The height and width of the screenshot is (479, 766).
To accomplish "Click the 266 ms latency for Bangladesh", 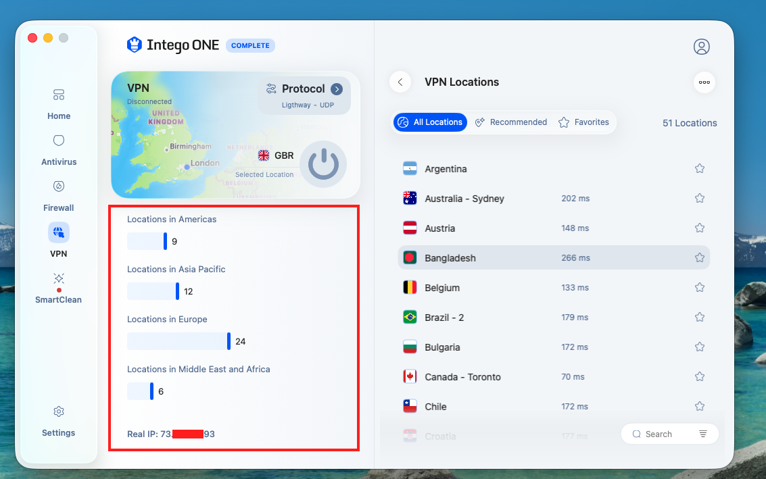I will (x=575, y=258).
